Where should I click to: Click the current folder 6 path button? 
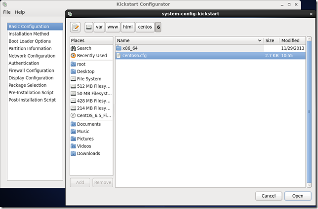tap(158, 27)
